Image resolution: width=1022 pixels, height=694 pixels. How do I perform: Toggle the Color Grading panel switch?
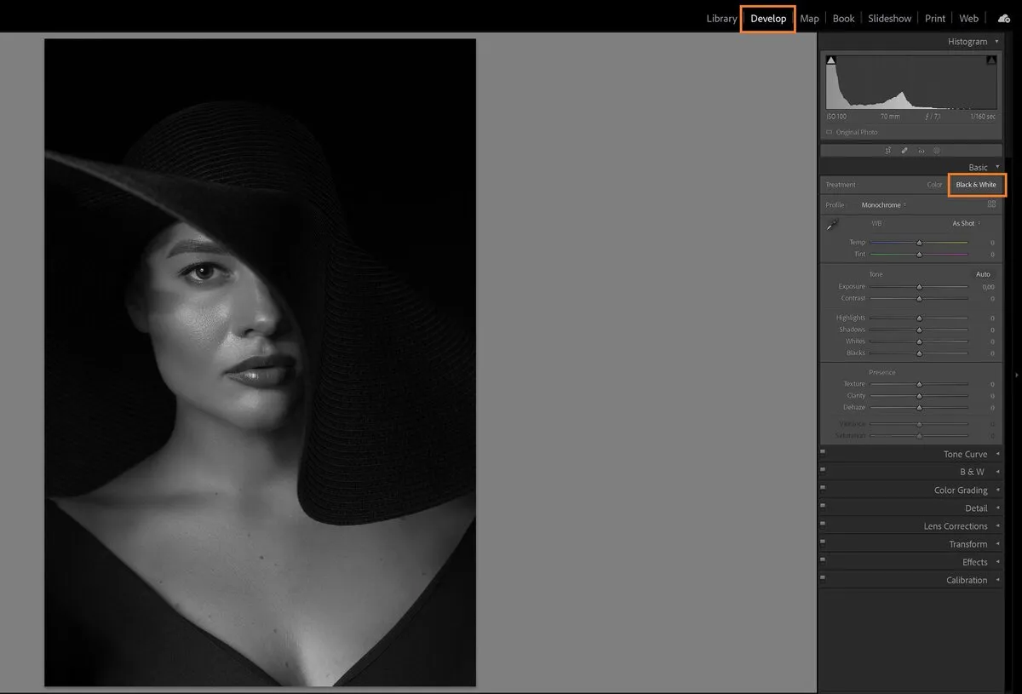point(823,487)
